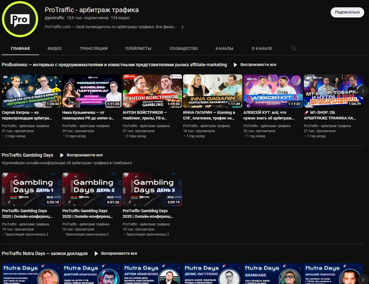Open Gambling Days День 2 thumbnail
Viewport: 369px width, 284px height.
click(x=92, y=189)
